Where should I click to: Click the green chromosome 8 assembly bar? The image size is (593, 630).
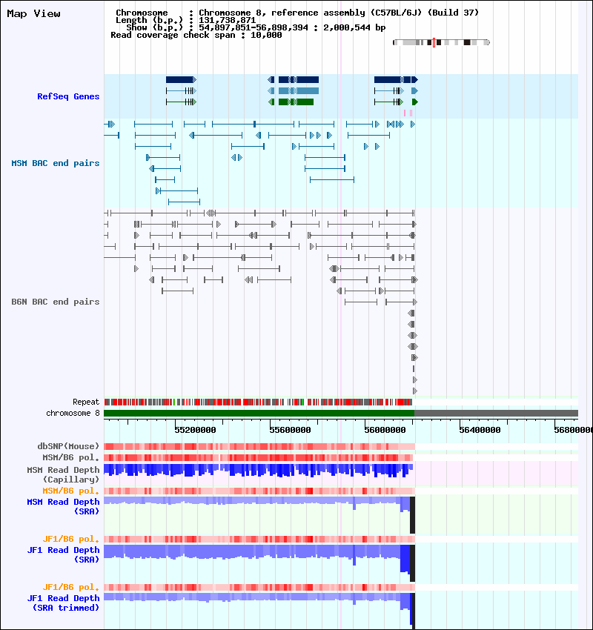click(259, 413)
